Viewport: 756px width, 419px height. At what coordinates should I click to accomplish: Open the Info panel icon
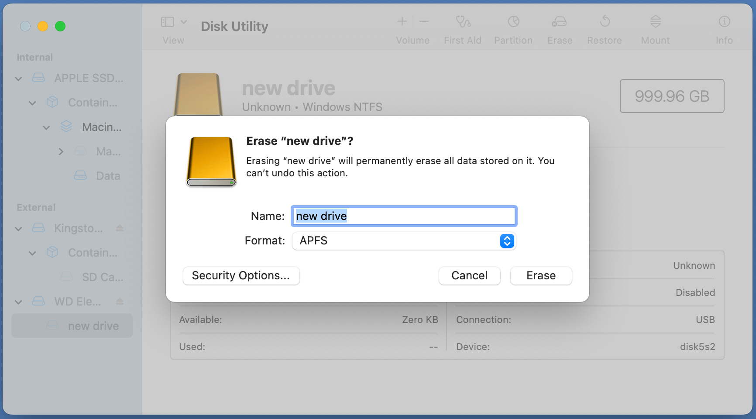[x=724, y=26]
